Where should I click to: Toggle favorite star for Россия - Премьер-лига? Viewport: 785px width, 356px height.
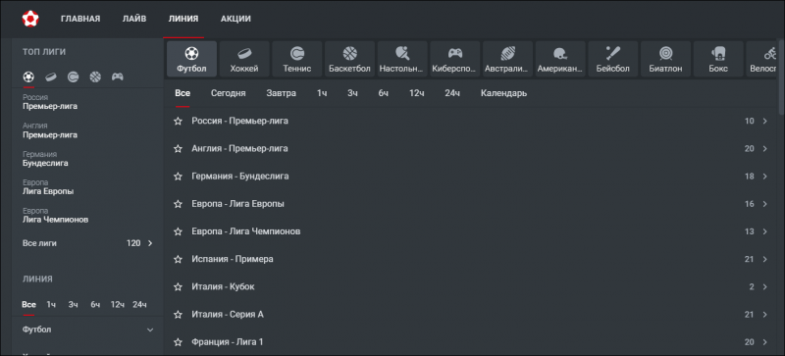pyautogui.click(x=178, y=122)
